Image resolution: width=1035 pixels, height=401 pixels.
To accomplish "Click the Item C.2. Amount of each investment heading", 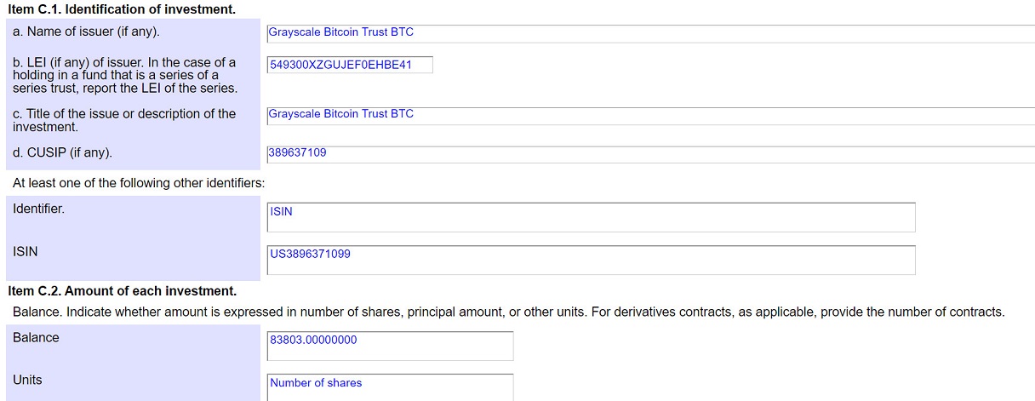I will pos(123,291).
